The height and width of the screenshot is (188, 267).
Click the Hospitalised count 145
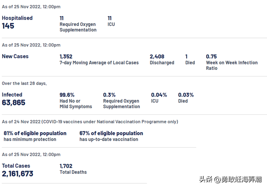(x=8, y=26)
